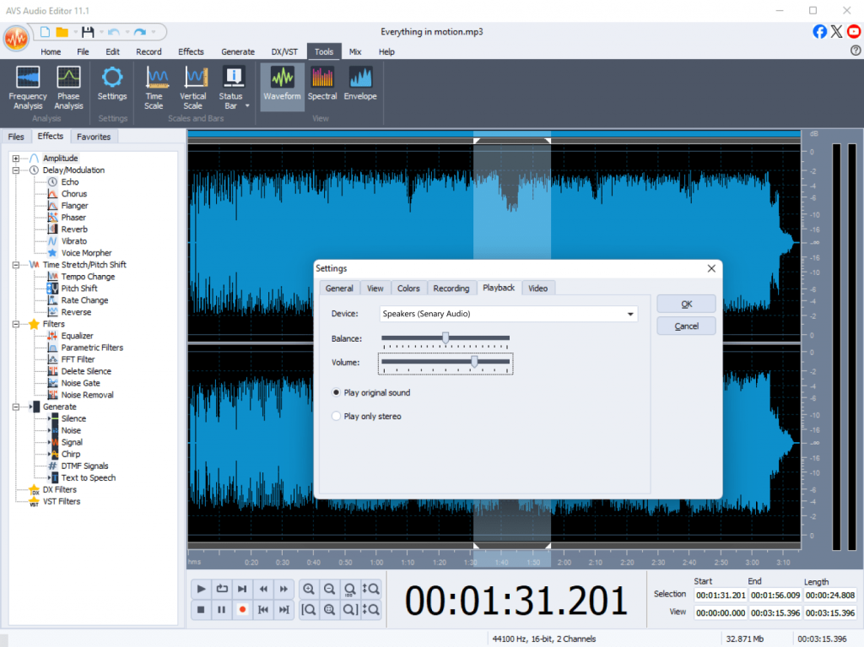Select the Play original sound option
Viewport: 864px width, 647px height.
coord(337,393)
